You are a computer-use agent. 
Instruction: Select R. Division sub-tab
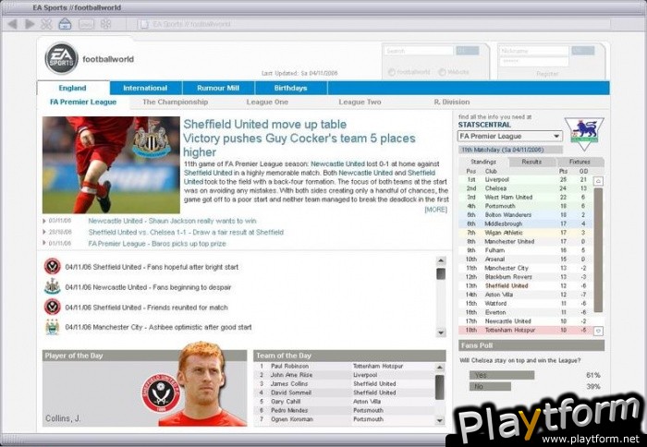(452, 102)
